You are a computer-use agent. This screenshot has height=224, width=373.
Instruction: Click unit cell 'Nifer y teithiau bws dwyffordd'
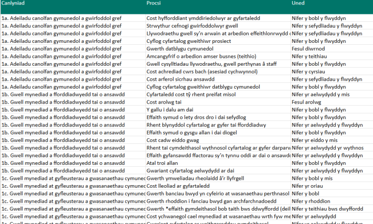tap(332, 209)
